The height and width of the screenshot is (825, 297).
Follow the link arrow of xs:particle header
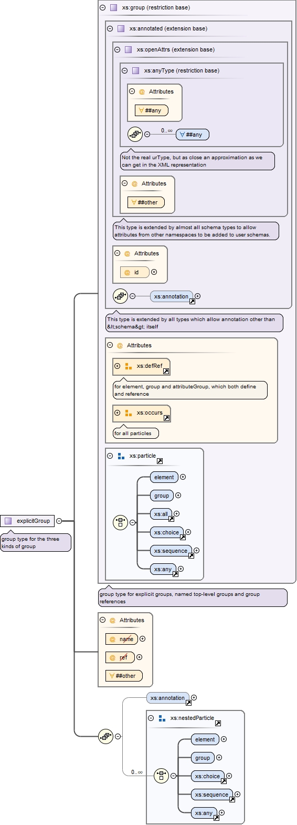tap(160, 461)
